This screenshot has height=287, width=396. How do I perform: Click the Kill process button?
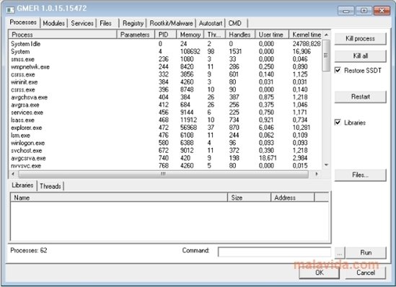[360, 39]
